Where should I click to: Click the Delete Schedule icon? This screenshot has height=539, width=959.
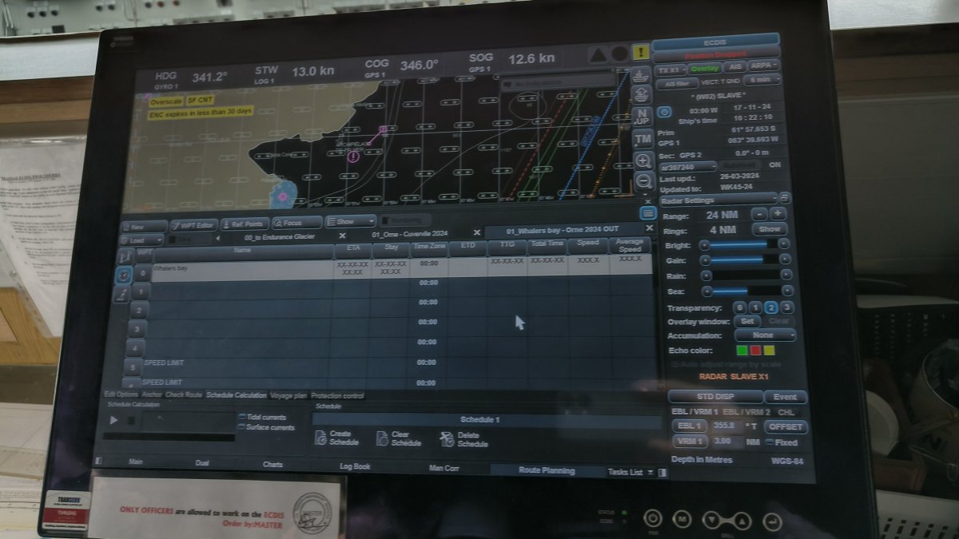[x=447, y=438]
